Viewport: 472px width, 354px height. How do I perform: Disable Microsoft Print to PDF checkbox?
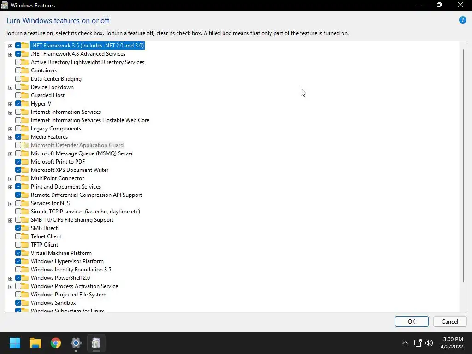pyautogui.click(x=18, y=162)
